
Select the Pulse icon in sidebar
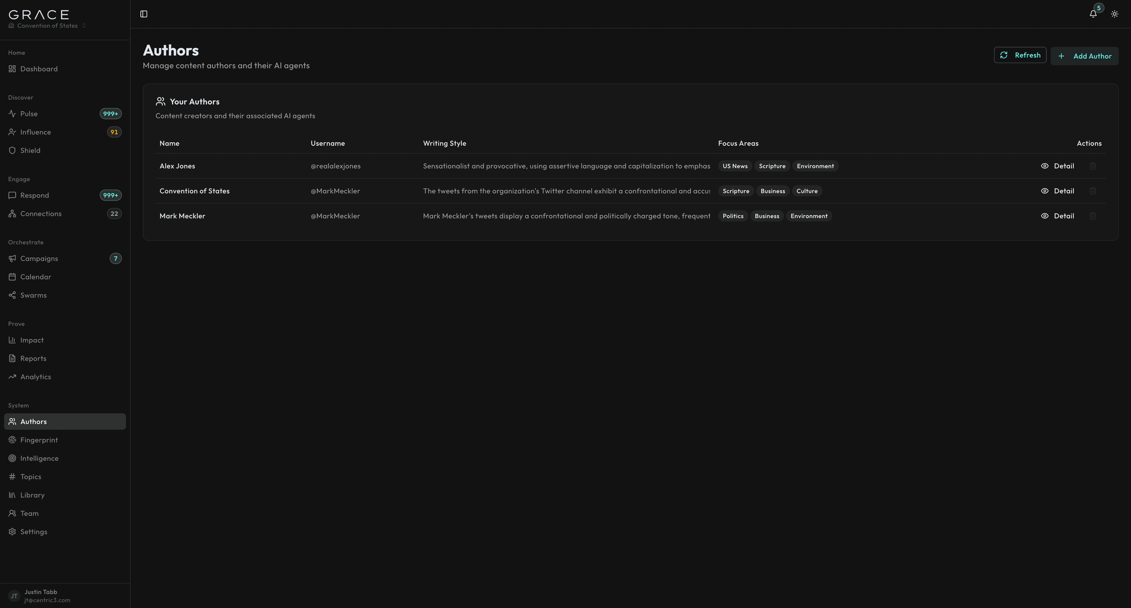coord(12,113)
